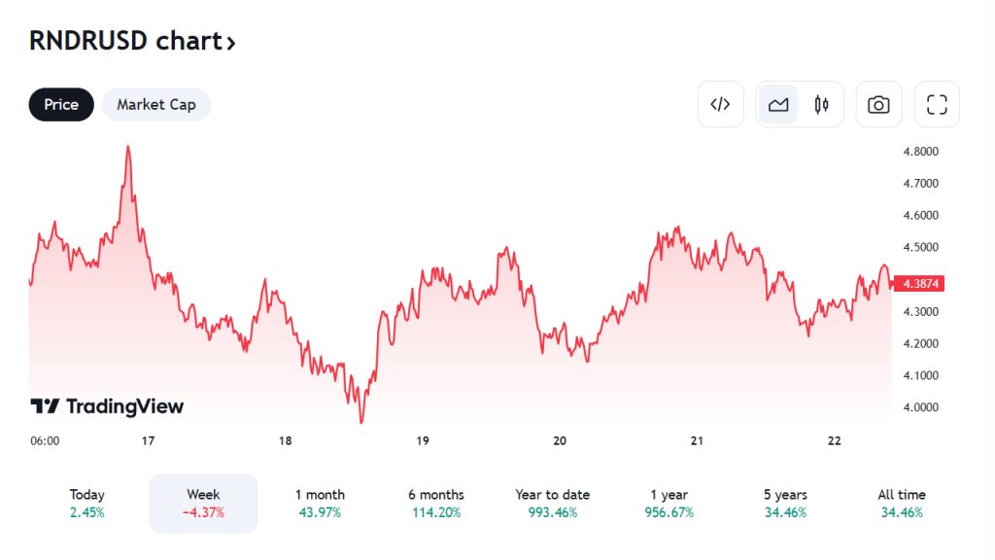Image resolution: width=995 pixels, height=560 pixels.
Task: Click the TradingView logo
Action: (107, 406)
